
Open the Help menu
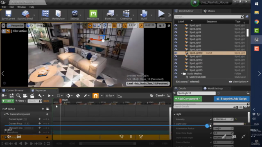(x=32, y=7)
